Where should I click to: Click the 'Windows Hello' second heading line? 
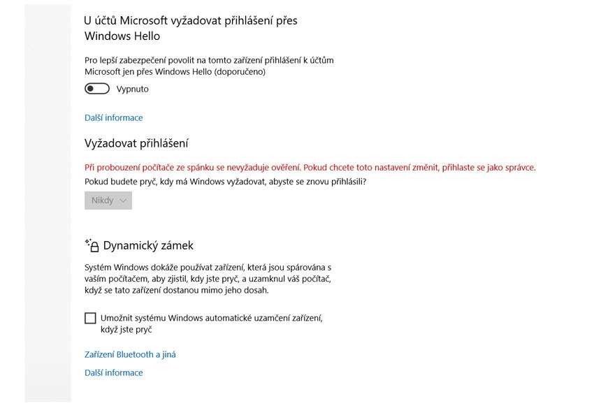122,36
